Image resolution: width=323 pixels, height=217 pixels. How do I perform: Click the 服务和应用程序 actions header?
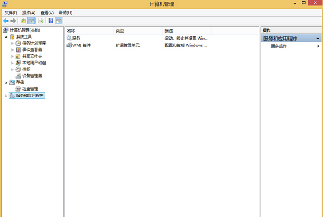point(292,39)
